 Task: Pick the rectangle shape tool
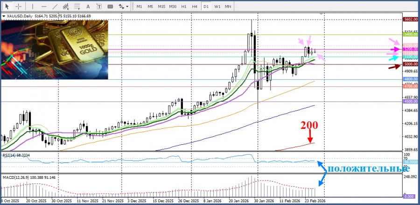click(110, 7)
